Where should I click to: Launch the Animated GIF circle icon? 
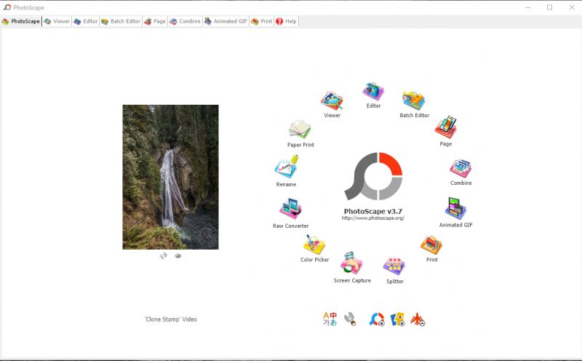coord(455,209)
